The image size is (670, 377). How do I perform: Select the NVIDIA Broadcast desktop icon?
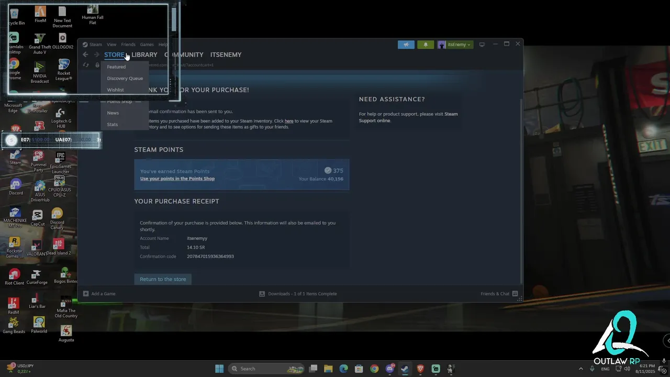click(x=40, y=73)
